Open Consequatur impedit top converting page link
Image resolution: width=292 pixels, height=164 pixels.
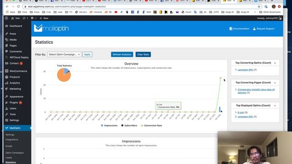pos(256,91)
